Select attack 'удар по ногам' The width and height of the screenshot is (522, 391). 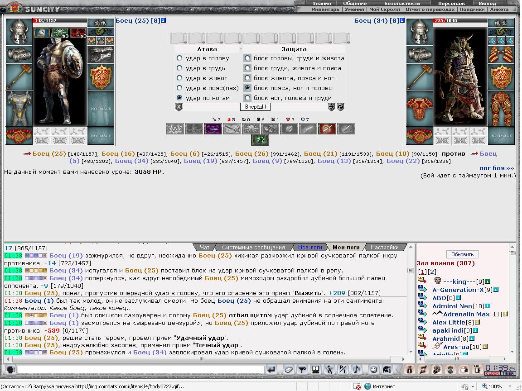click(x=179, y=98)
